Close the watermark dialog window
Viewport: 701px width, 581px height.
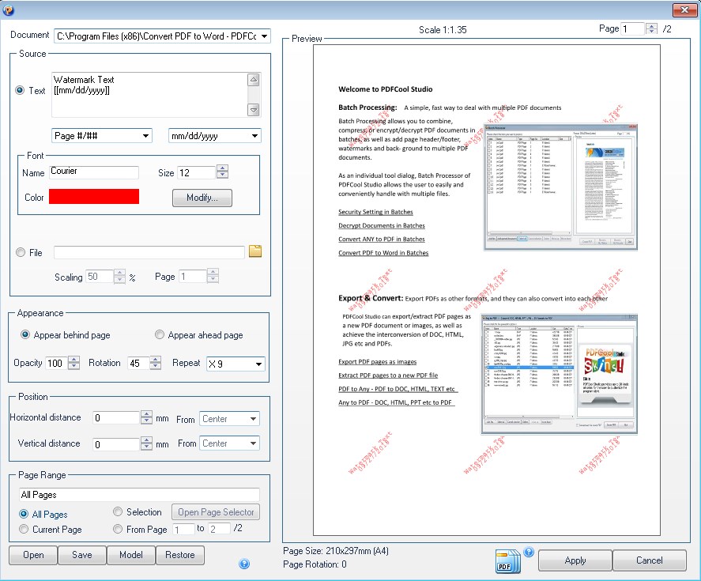[684, 9]
